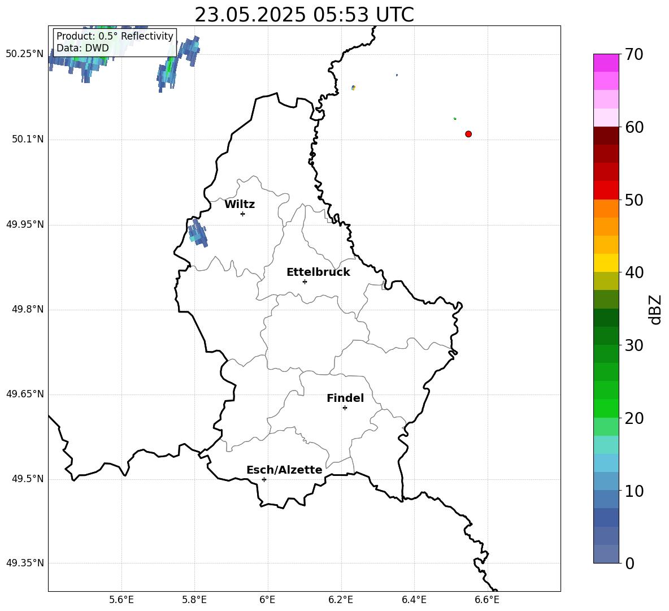Click the 50 tick on the colorbar
The image size is (669, 611).
(633, 200)
